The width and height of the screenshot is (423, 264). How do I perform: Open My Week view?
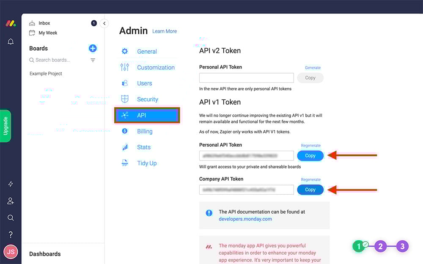coord(48,33)
